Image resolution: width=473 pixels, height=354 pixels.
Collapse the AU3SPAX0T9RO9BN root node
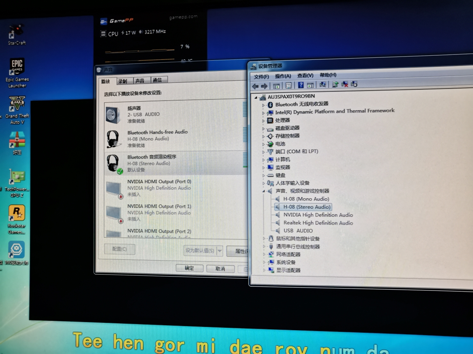pos(256,97)
